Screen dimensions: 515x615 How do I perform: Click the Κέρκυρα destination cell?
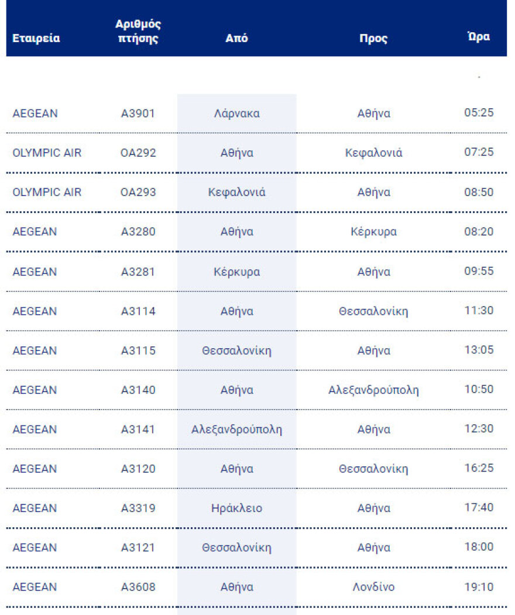point(373,232)
